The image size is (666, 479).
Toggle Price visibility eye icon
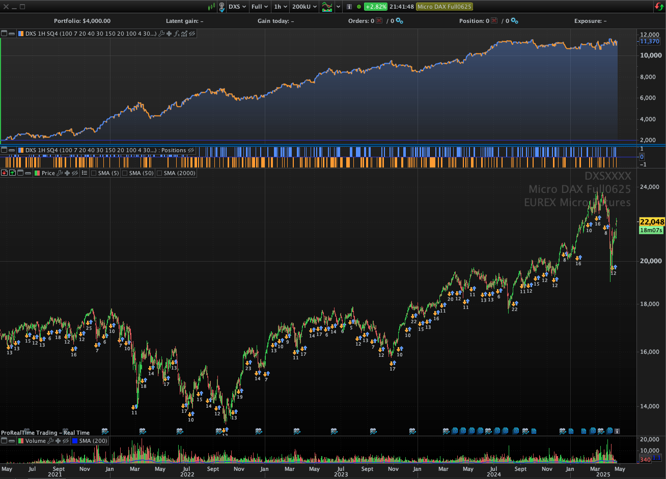tap(74, 173)
